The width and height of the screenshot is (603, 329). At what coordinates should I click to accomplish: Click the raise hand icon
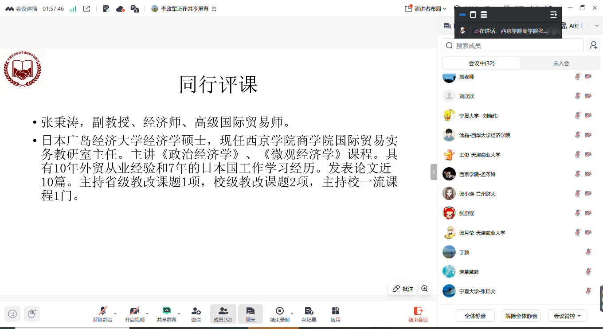32,314
